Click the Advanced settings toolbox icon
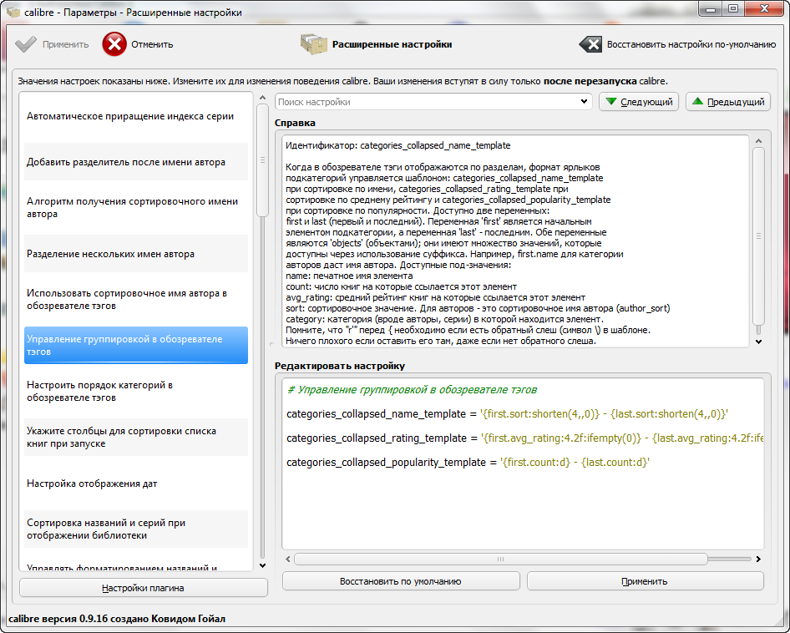790x633 pixels. 313,44
